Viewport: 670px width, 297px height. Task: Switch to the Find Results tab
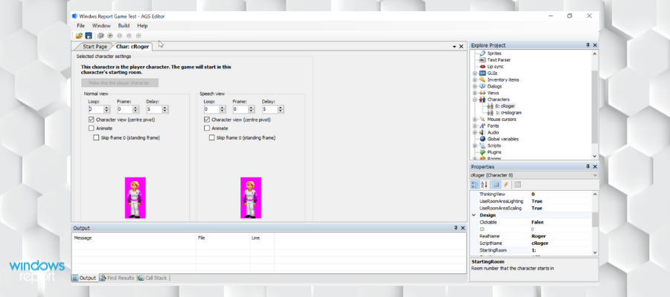[x=118, y=278]
